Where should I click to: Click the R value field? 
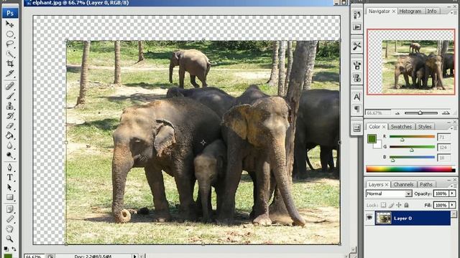[443, 137]
